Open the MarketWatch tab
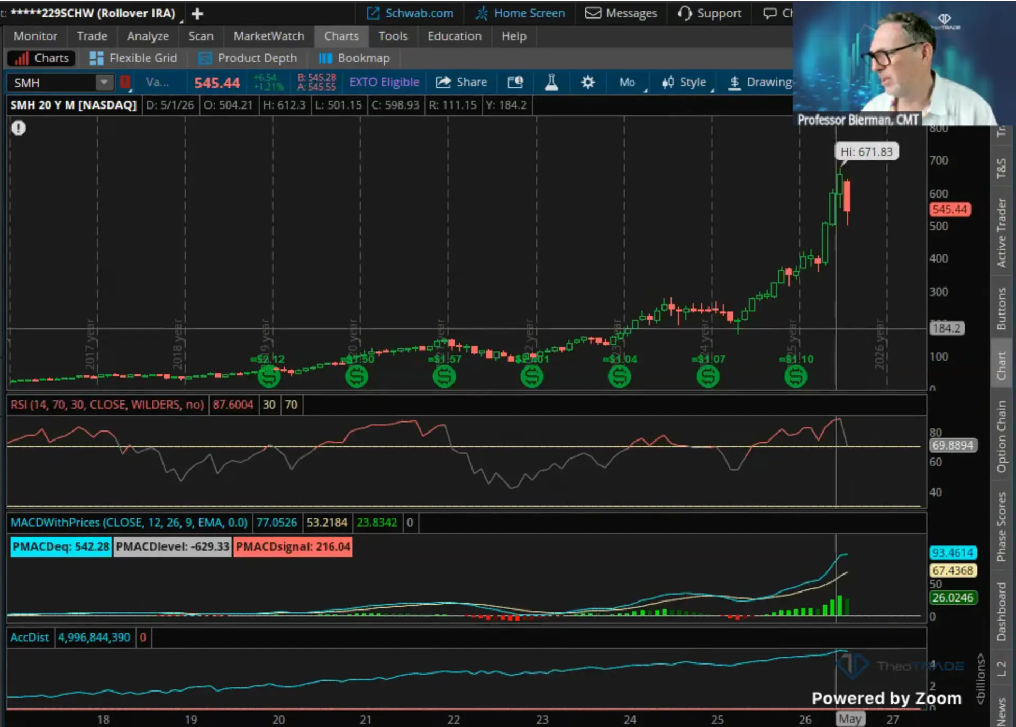 (x=269, y=36)
